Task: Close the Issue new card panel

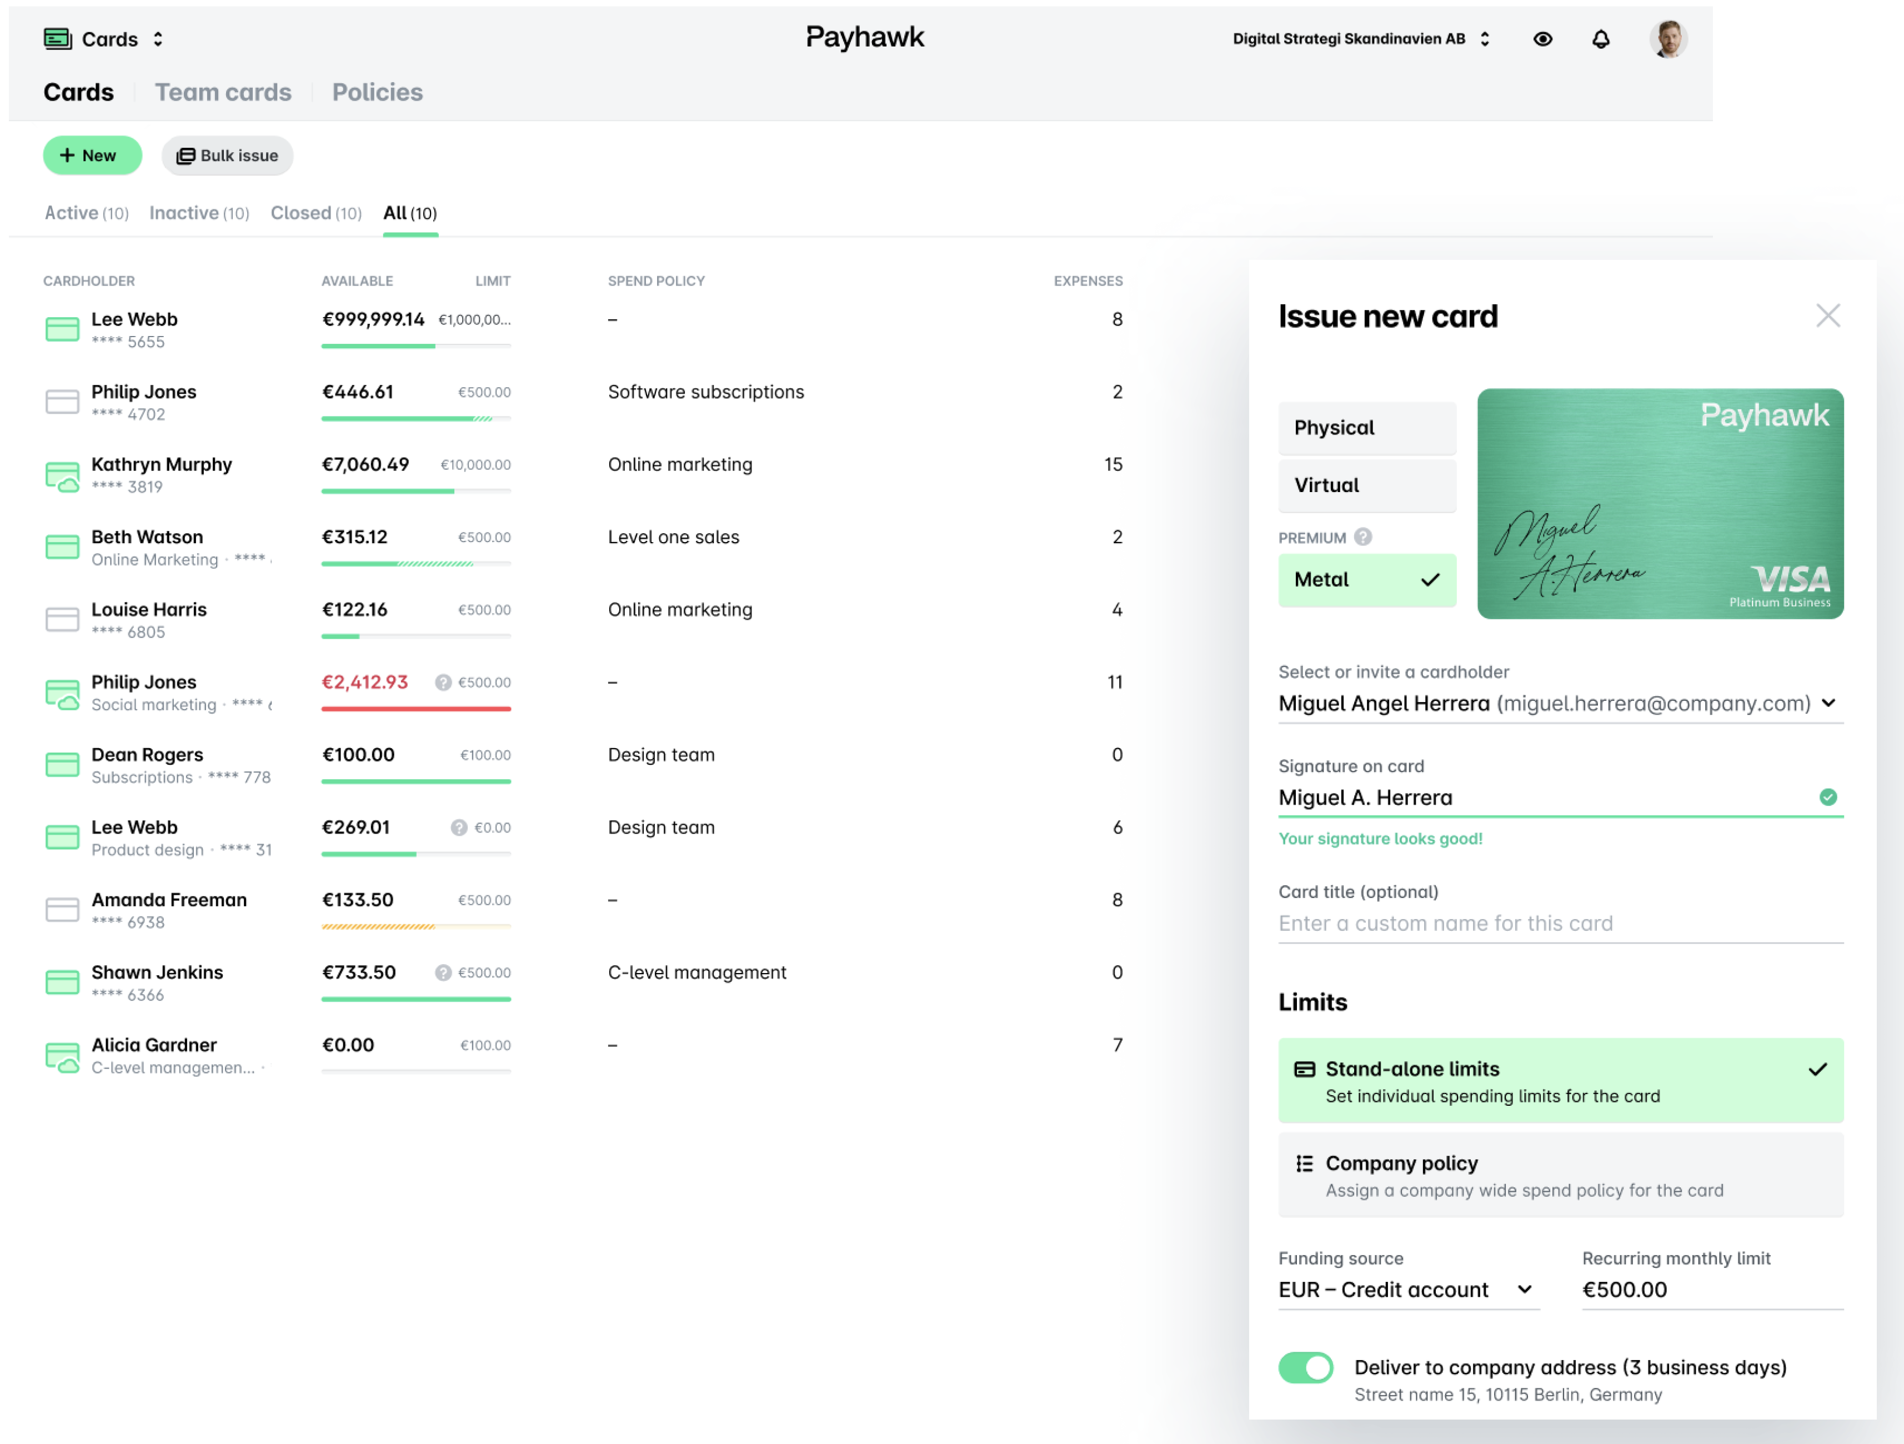Action: [1827, 316]
